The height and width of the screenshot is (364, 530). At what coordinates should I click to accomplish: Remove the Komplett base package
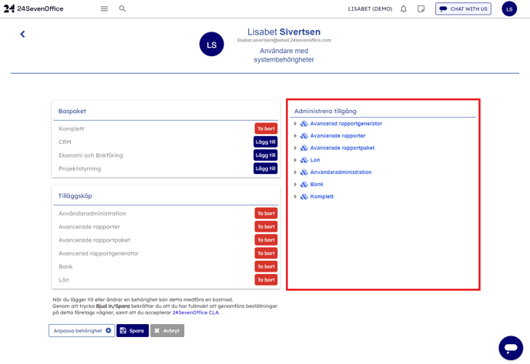[266, 129]
